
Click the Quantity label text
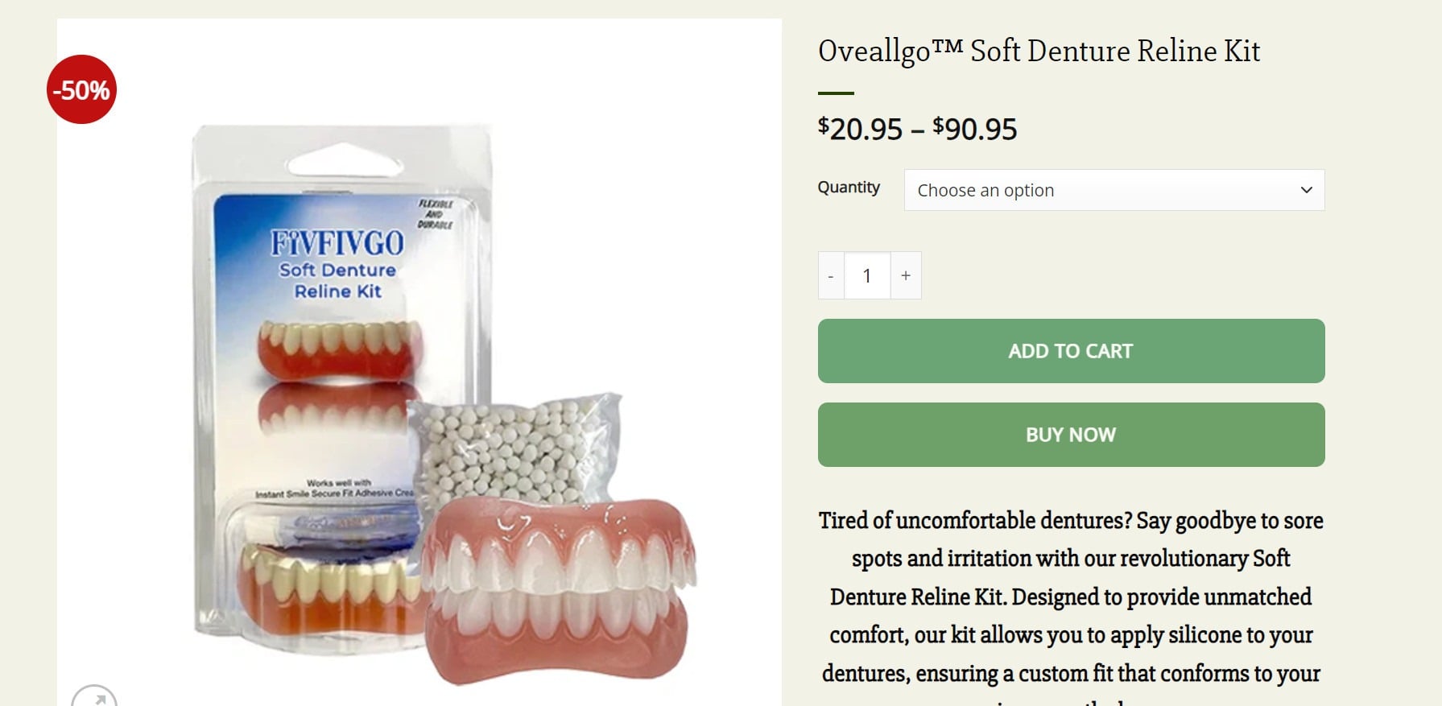point(849,187)
